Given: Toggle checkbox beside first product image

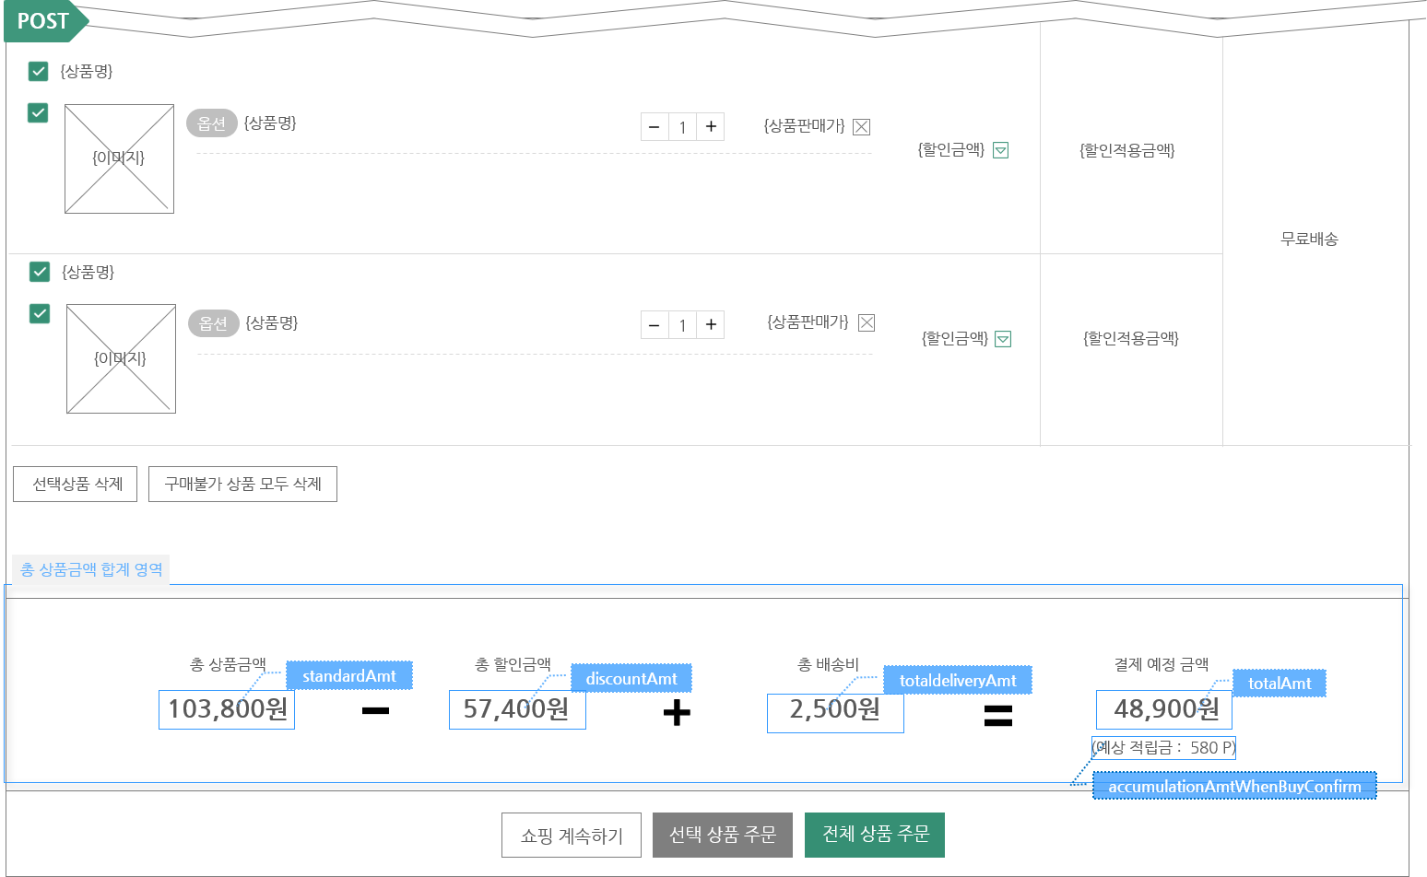Looking at the screenshot, I should (x=38, y=112).
